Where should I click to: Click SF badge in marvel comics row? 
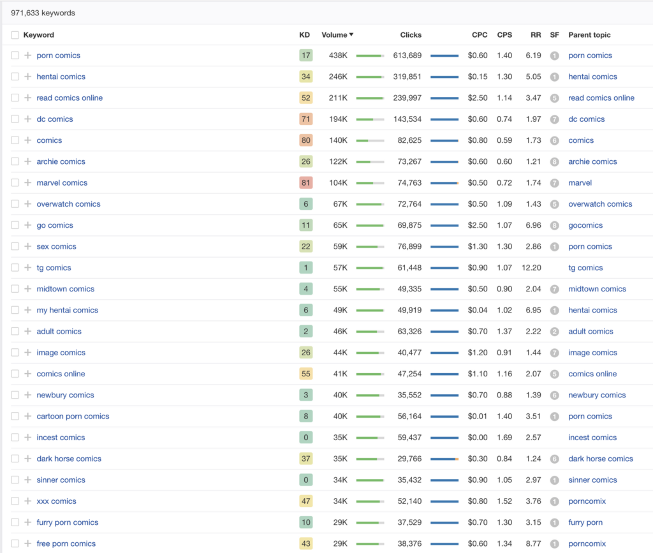pyautogui.click(x=554, y=183)
